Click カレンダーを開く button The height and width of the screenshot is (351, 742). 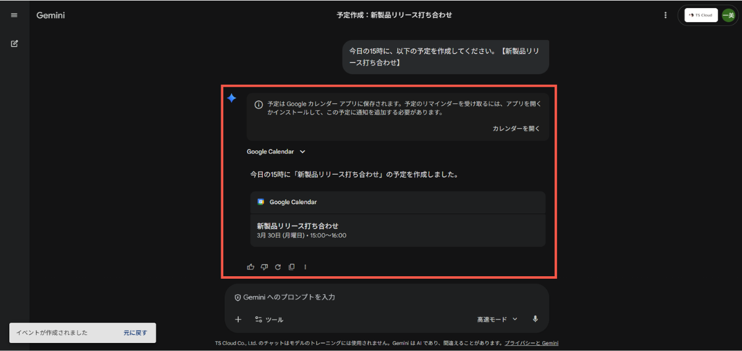point(516,129)
